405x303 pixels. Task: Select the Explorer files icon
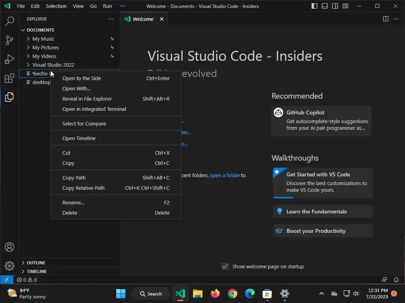(x=9, y=97)
